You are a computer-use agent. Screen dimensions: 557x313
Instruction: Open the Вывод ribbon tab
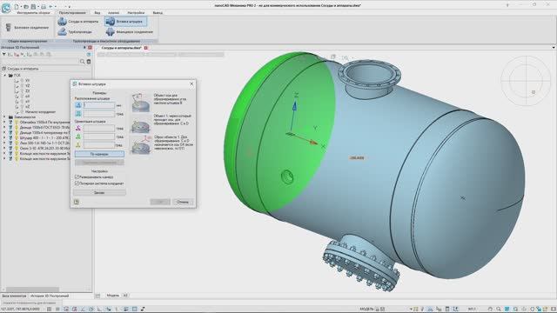(158, 13)
